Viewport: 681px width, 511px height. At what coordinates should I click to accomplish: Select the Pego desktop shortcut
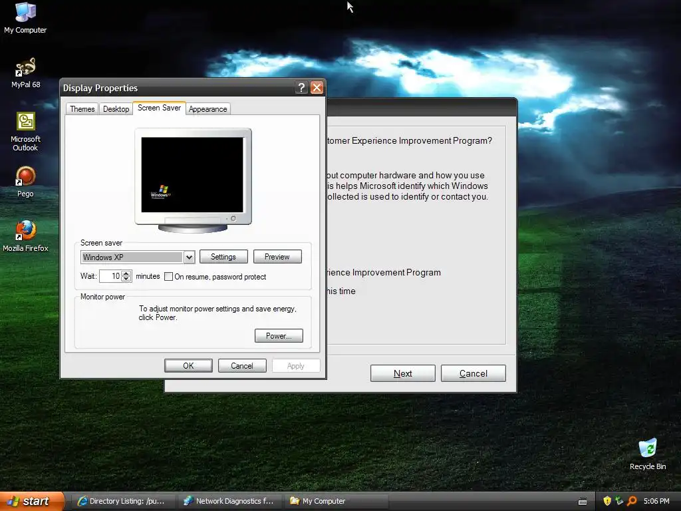(25, 182)
